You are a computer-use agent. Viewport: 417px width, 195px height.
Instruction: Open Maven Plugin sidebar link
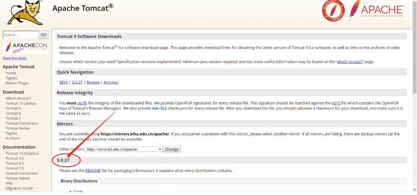17,83
